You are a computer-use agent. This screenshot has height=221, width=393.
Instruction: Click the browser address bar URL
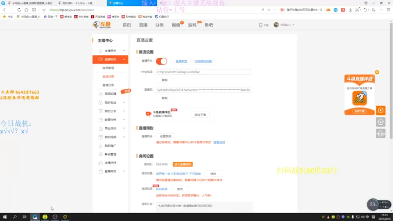[x=72, y=10]
